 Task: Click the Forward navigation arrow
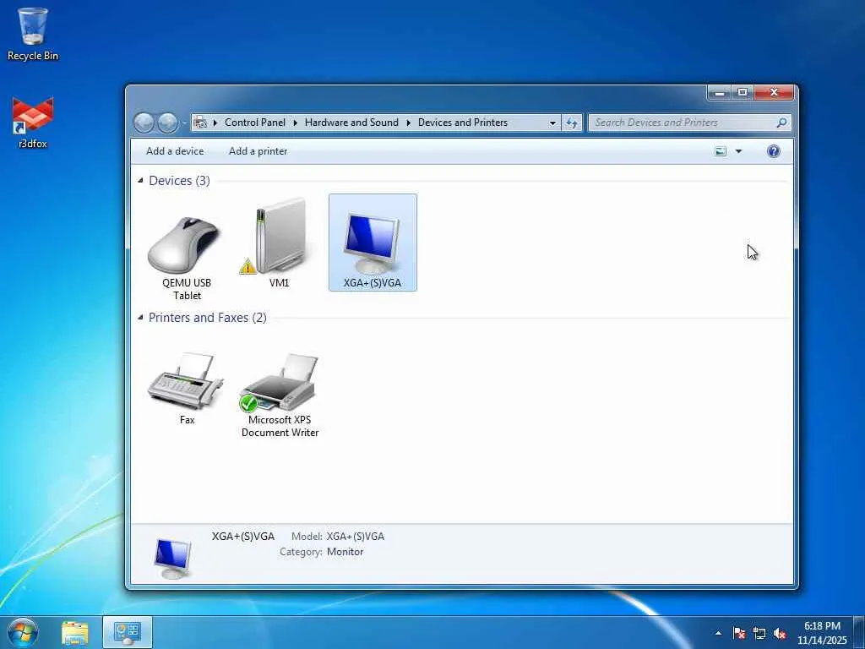pyautogui.click(x=168, y=123)
